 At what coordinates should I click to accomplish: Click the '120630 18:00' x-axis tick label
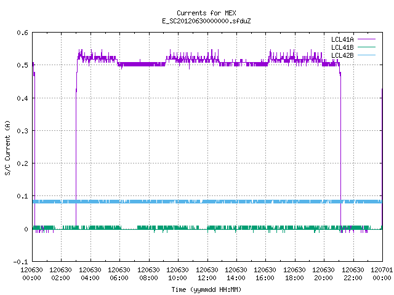click(294, 274)
